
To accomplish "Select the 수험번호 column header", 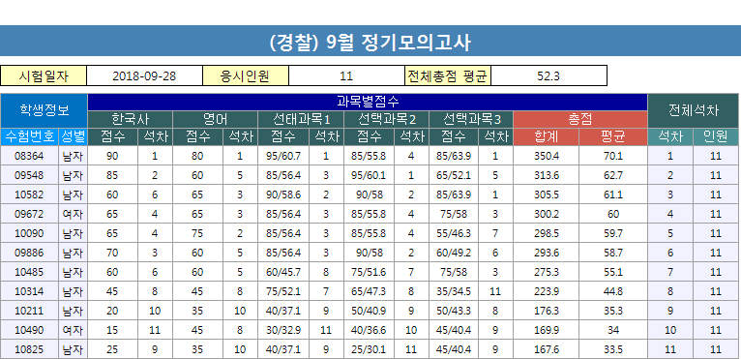I will (29, 137).
